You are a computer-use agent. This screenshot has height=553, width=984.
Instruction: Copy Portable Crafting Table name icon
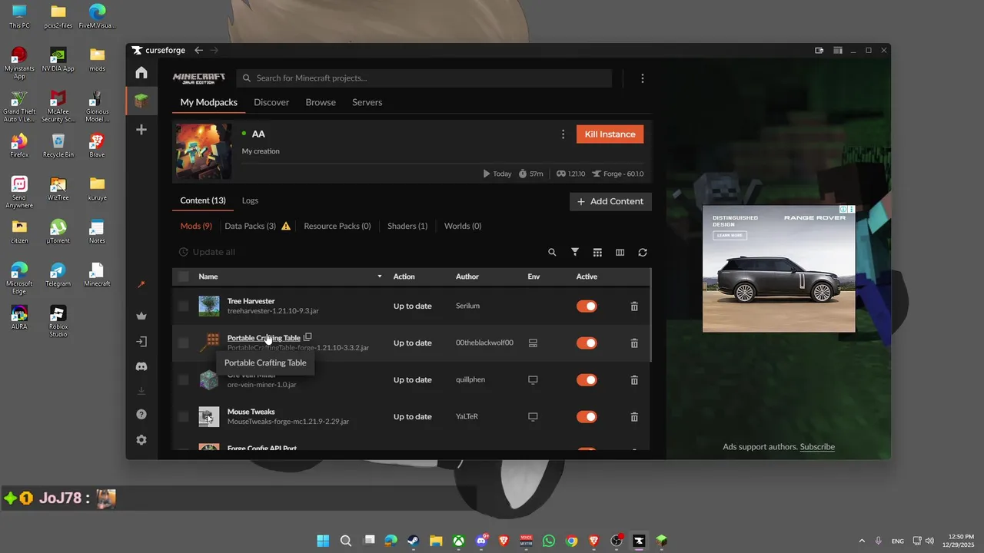pyautogui.click(x=307, y=337)
